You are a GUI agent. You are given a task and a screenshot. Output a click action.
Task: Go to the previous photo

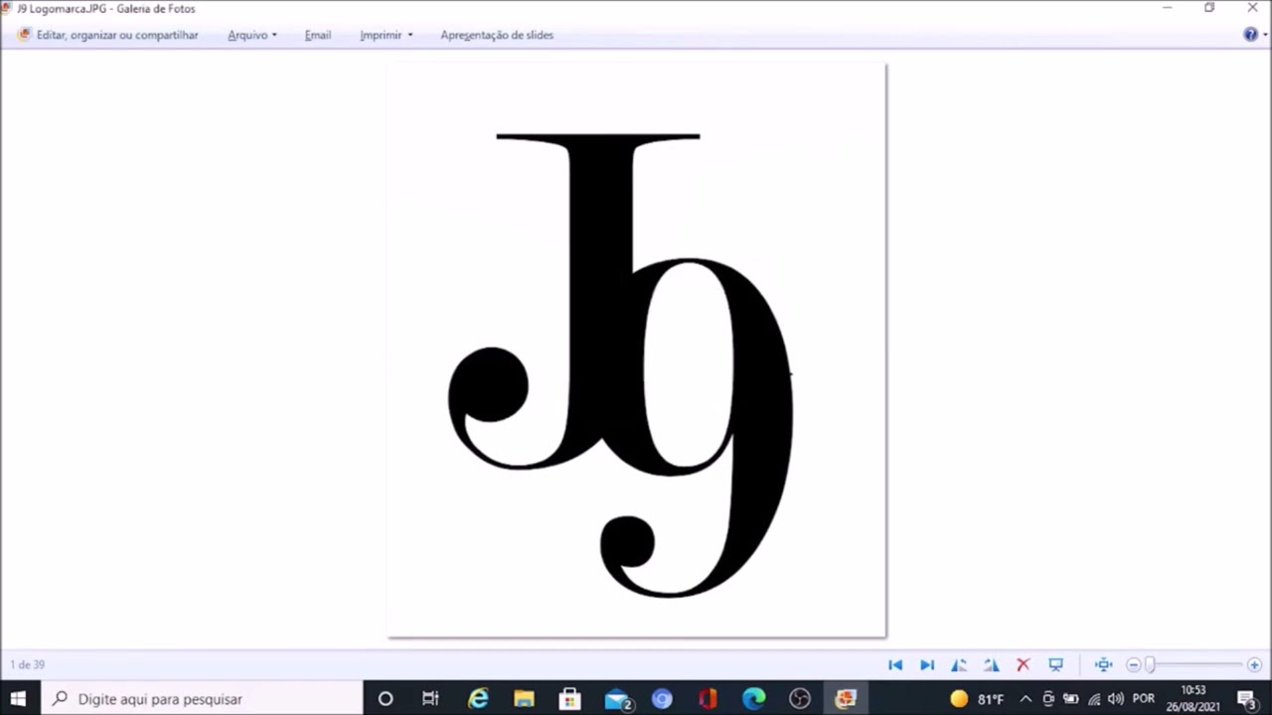(x=895, y=665)
